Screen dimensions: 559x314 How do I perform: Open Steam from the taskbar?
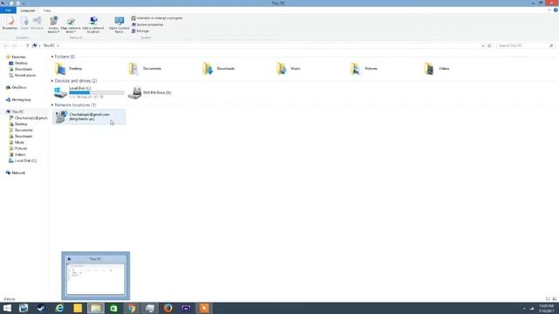[41, 308]
